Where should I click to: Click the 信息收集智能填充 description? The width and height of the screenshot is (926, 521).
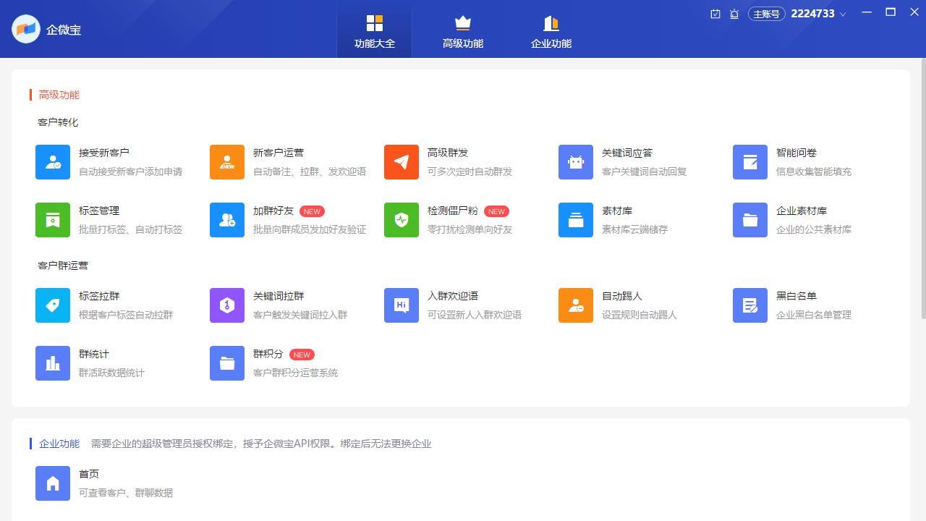[814, 171]
